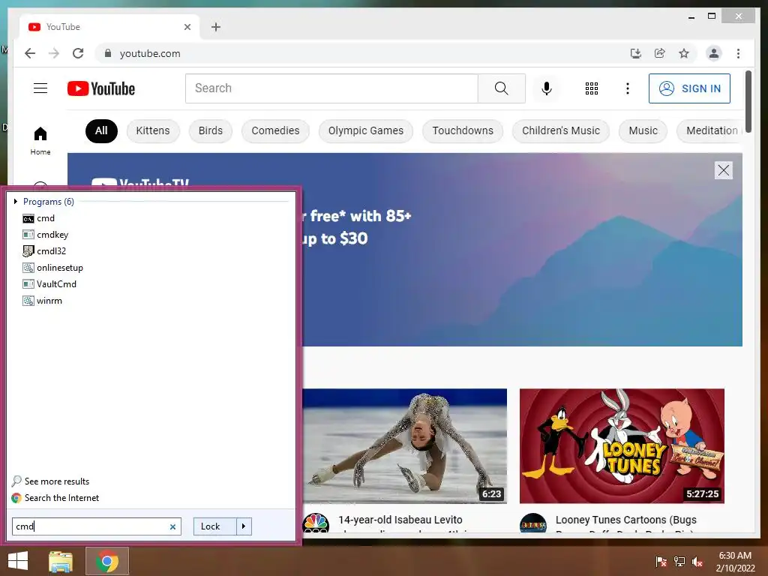Bookmark this page with star icon
Viewport: 768px width, 576px height.
pos(684,53)
